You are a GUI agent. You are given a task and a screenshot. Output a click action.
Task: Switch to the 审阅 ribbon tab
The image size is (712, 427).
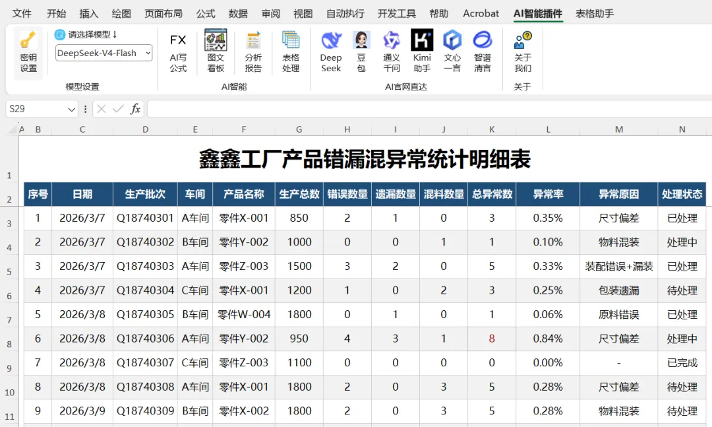pos(271,14)
